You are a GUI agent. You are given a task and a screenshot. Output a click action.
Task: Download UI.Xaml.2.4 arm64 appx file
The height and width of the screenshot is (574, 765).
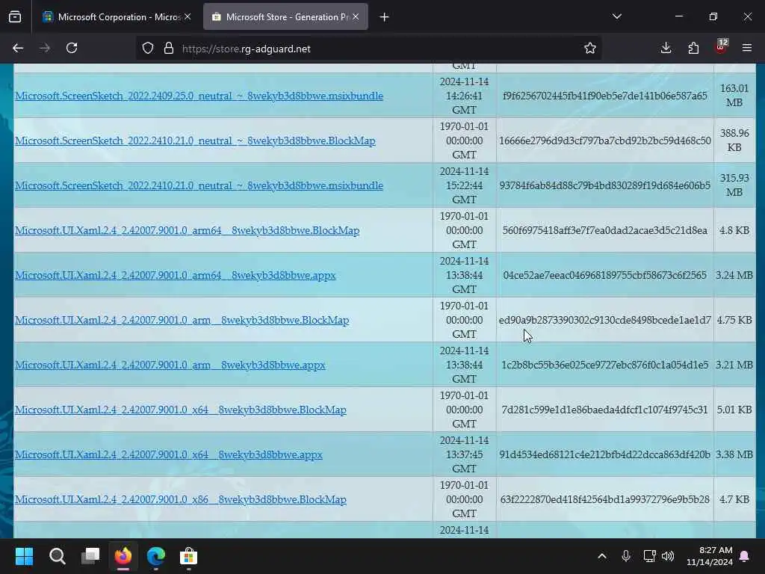[175, 275]
